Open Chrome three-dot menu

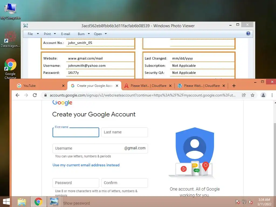tap(272, 95)
